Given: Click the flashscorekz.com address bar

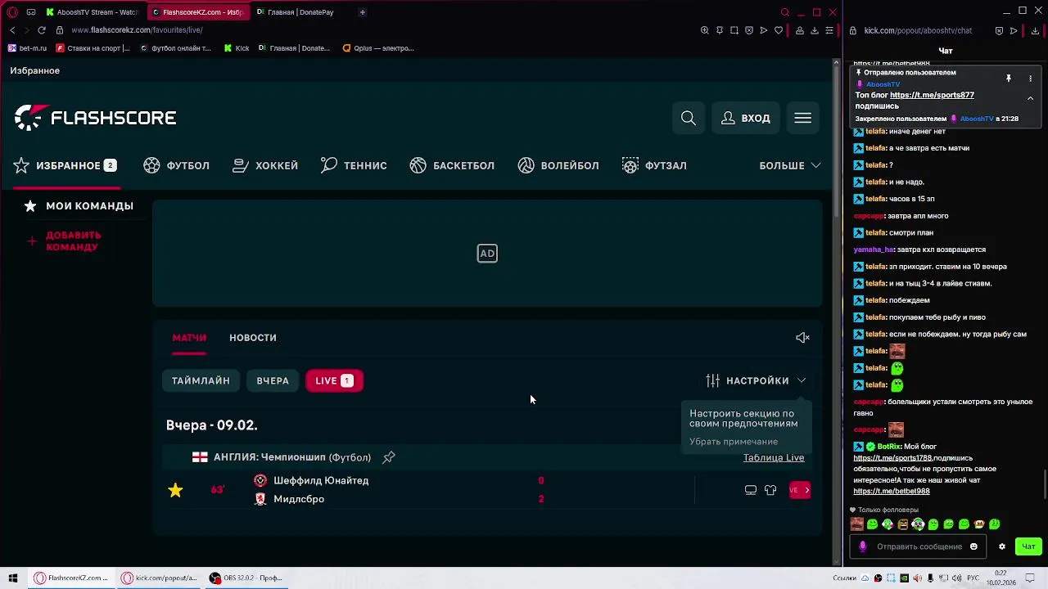Looking at the screenshot, I should (x=137, y=30).
